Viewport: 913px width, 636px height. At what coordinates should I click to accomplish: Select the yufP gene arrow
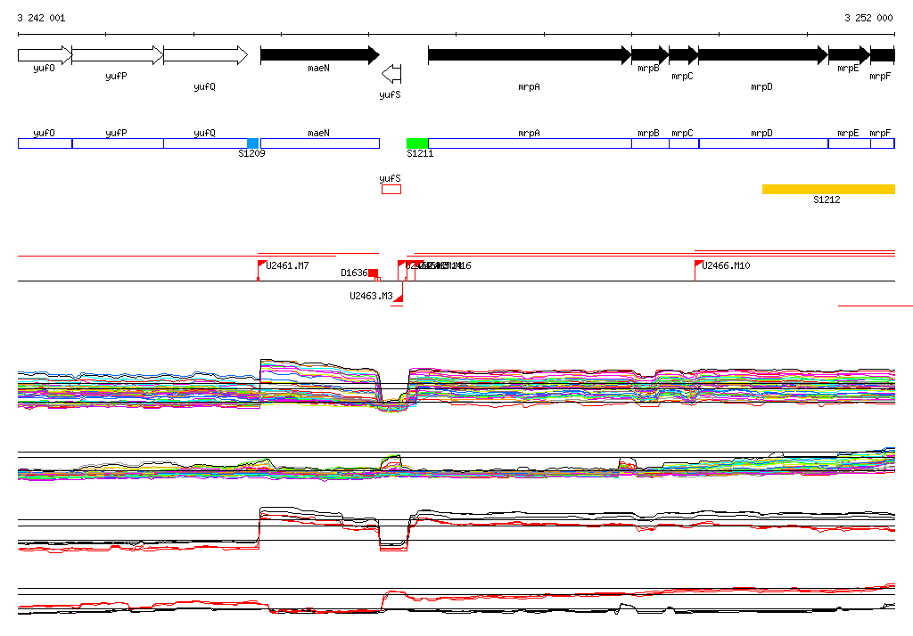[117, 55]
